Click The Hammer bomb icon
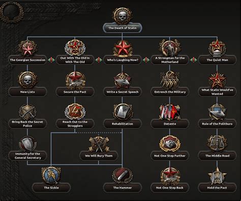Screen dimensions: 241x201 tap(123, 176)
